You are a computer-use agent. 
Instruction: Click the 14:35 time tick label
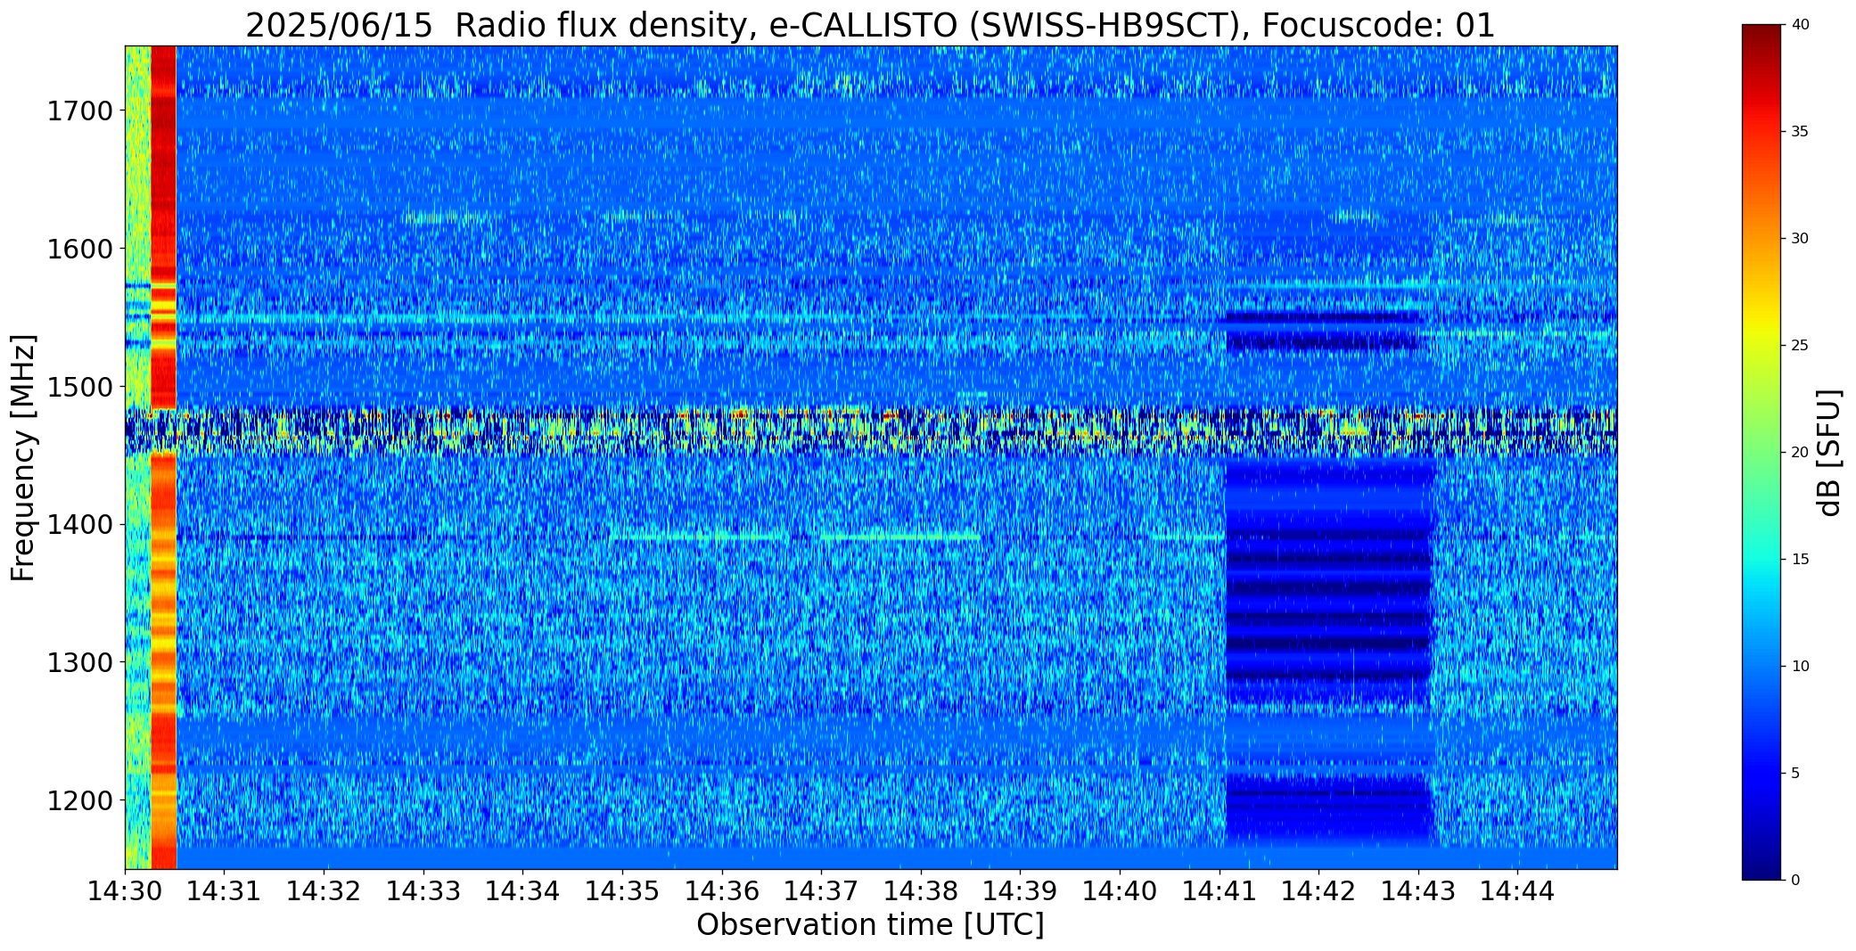coord(622,890)
